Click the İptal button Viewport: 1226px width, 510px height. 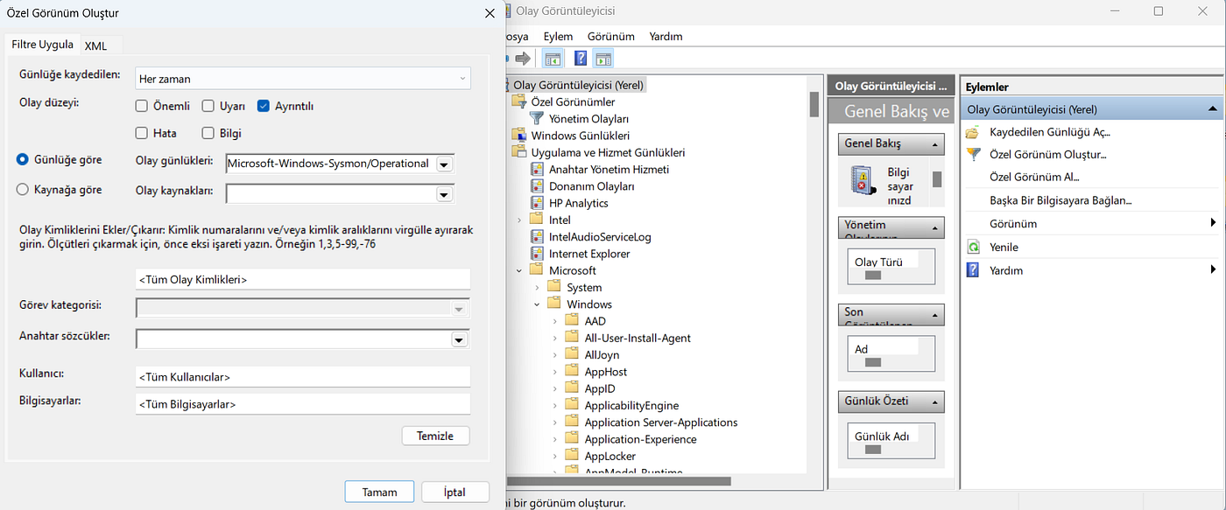click(x=455, y=492)
